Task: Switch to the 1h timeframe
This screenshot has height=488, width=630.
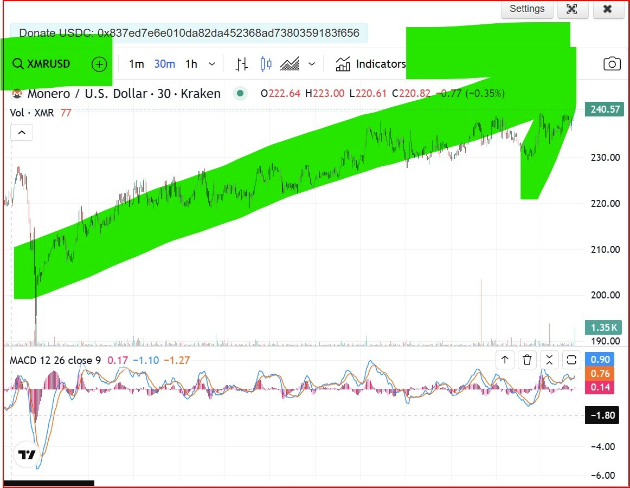Action: [x=191, y=64]
